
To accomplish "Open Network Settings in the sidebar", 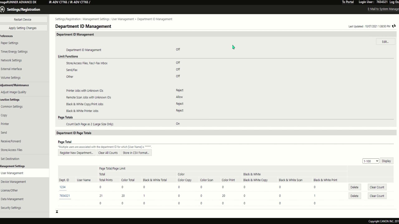I will coord(11,60).
